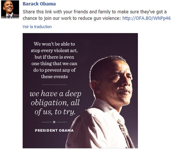Click the PRESIDENT OBAMA caption in the image
The height and width of the screenshot is (149, 189).
click(54, 130)
